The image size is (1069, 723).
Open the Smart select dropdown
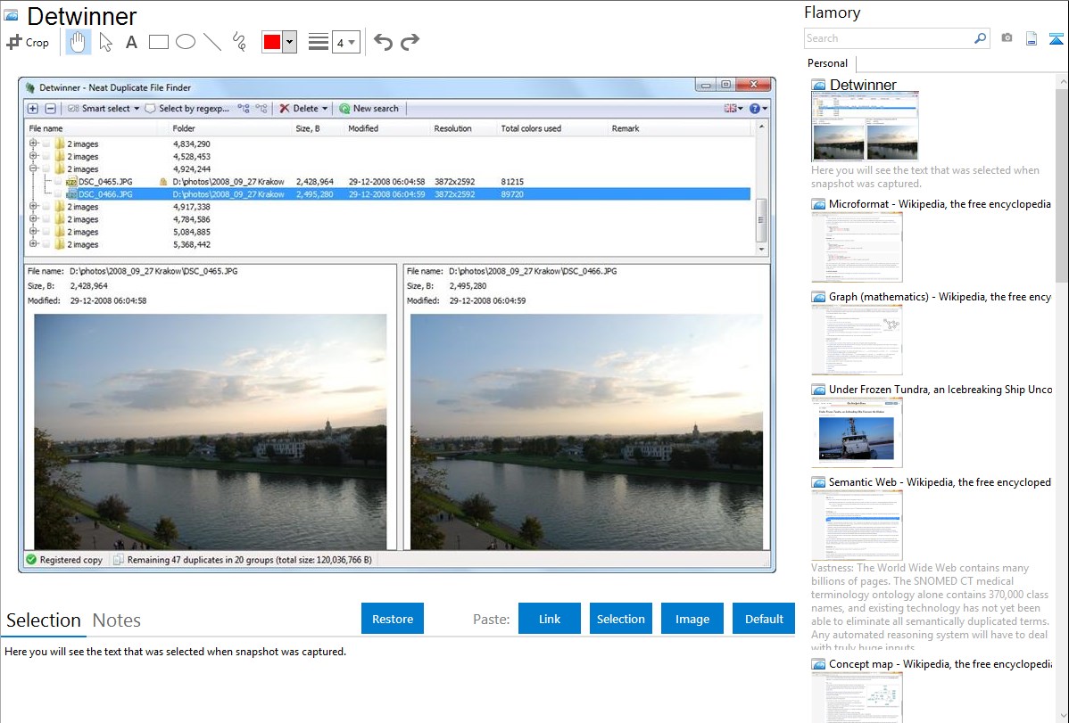click(104, 109)
